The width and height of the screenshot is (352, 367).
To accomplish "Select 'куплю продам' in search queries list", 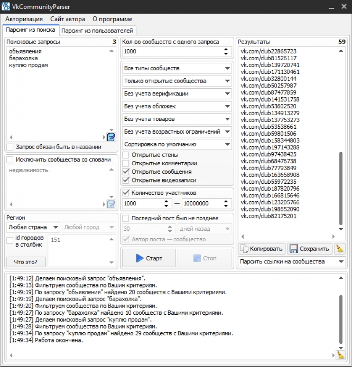I will [x=28, y=65].
